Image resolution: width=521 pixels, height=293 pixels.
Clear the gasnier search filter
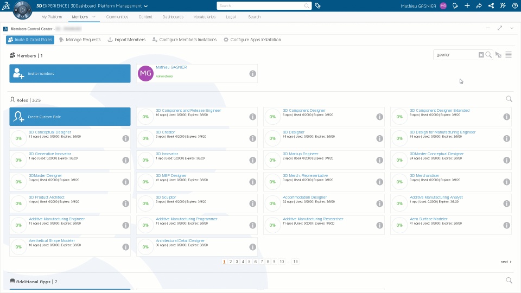pyautogui.click(x=481, y=55)
